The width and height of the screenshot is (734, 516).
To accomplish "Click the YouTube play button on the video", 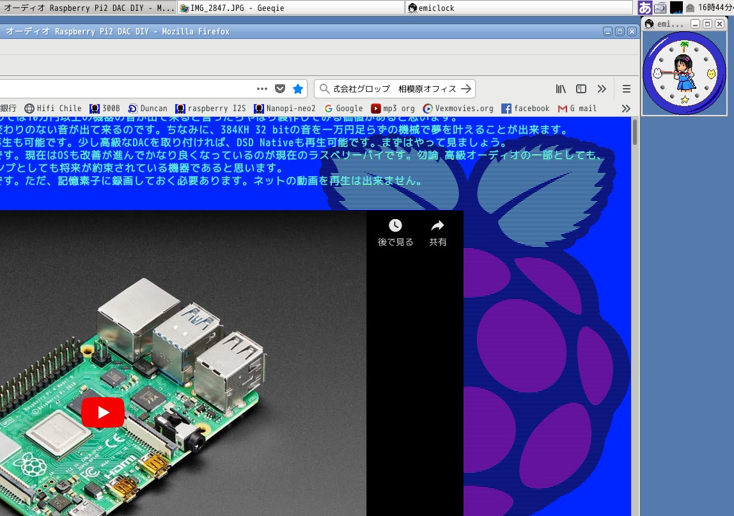I will [103, 412].
